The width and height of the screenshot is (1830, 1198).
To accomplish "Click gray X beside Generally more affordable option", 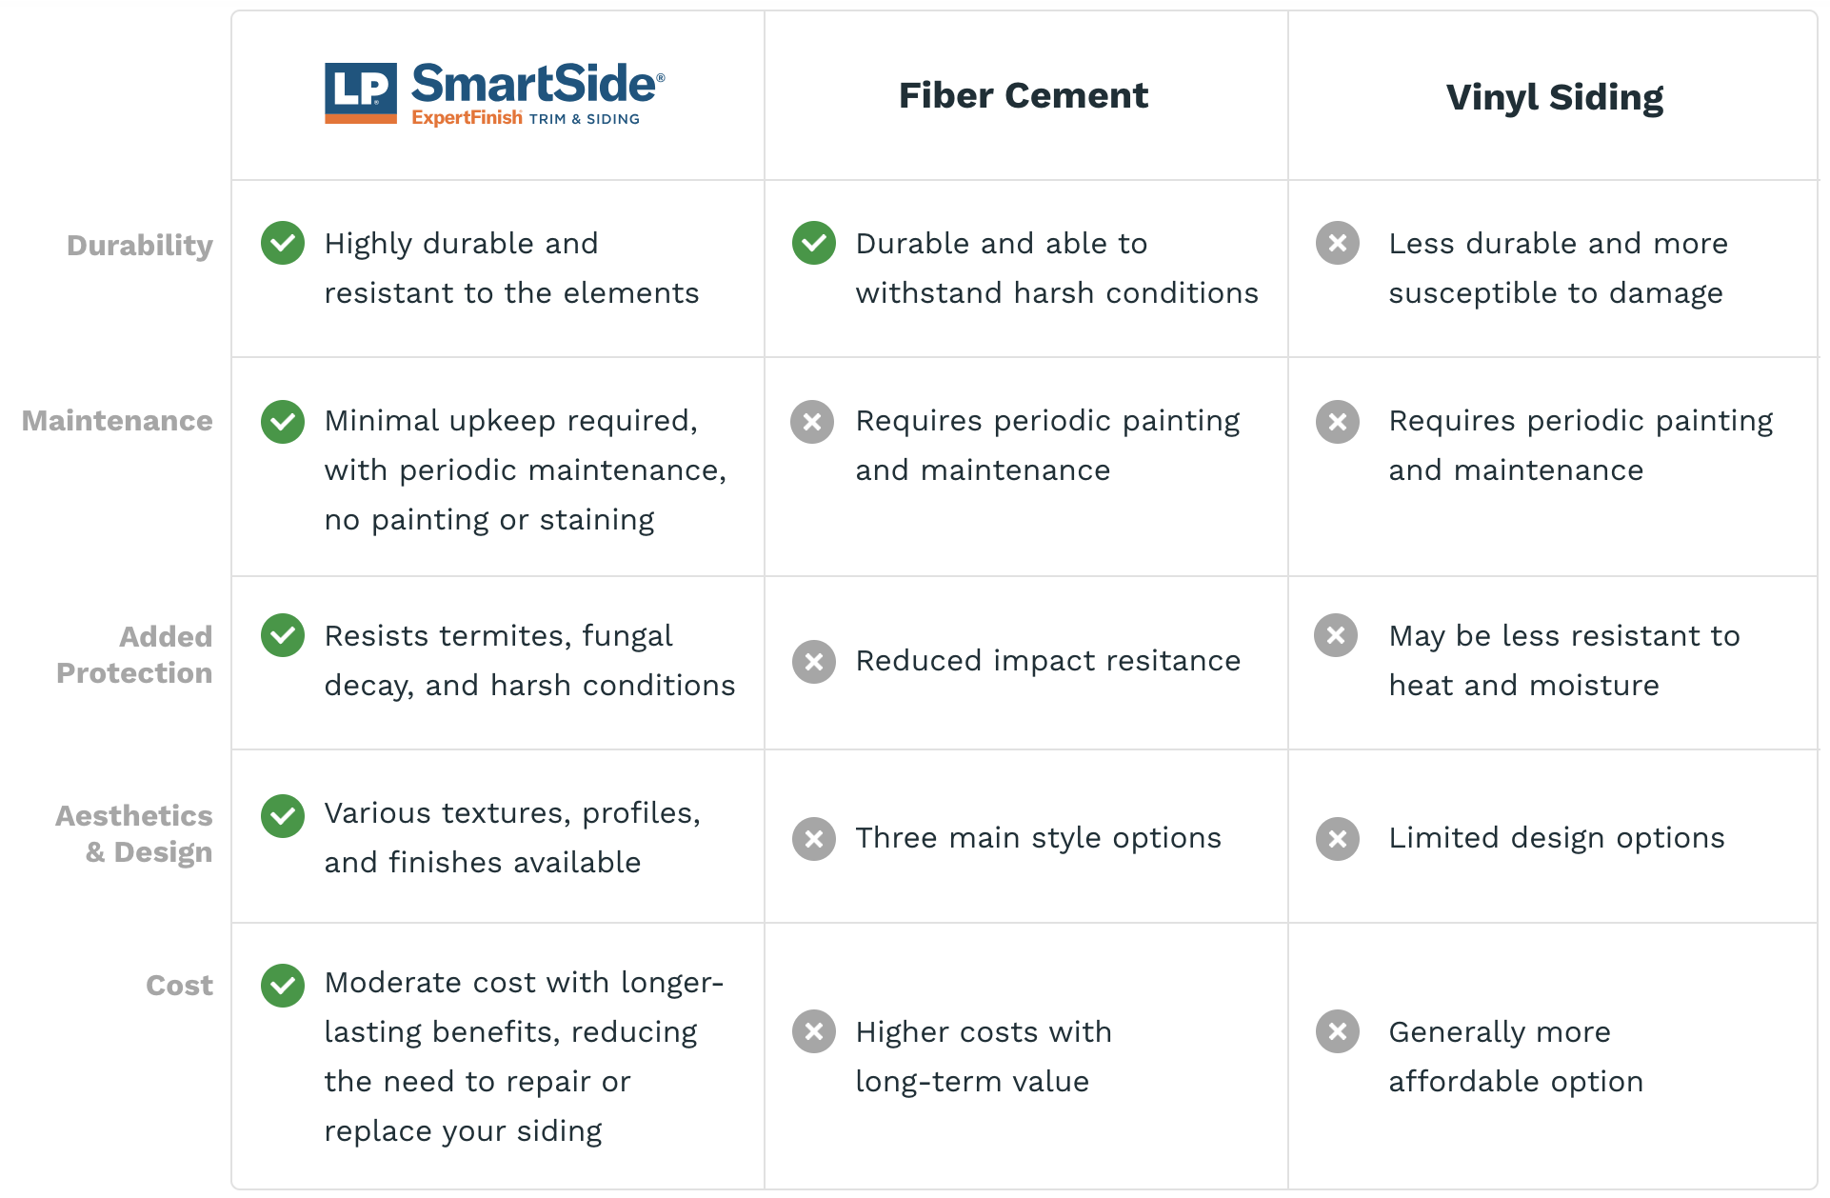I will click(x=1338, y=1031).
